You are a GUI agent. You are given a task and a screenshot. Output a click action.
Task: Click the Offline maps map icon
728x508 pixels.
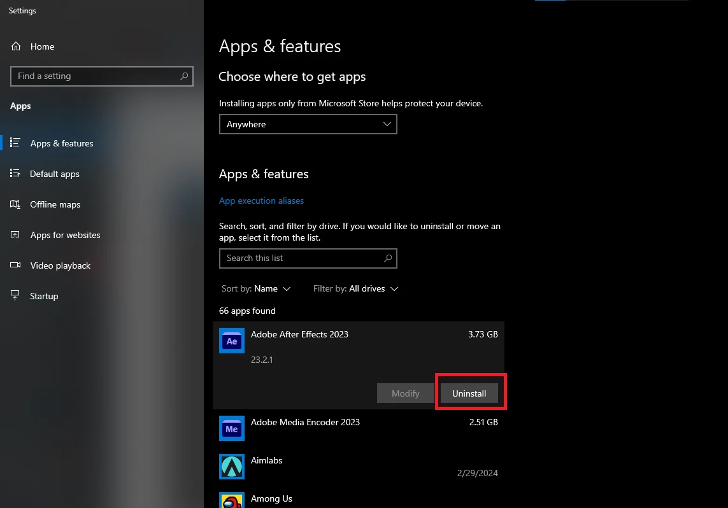(x=15, y=204)
